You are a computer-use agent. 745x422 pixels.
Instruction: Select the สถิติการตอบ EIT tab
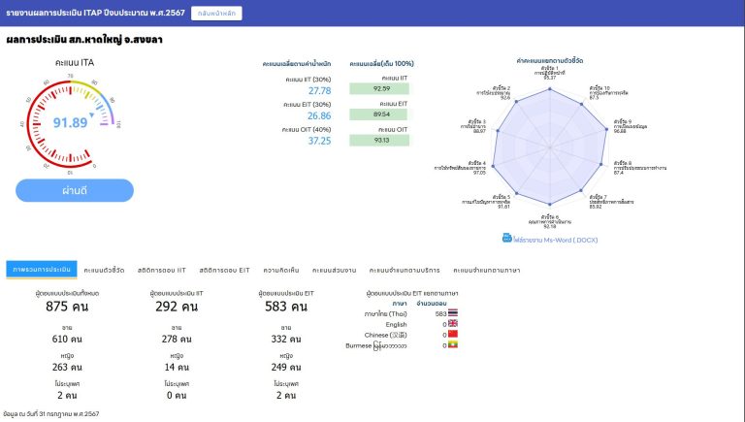(225, 270)
